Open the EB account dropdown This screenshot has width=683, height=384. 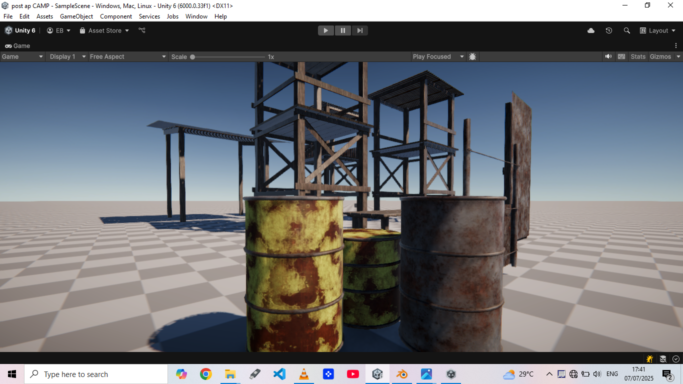coord(59,30)
